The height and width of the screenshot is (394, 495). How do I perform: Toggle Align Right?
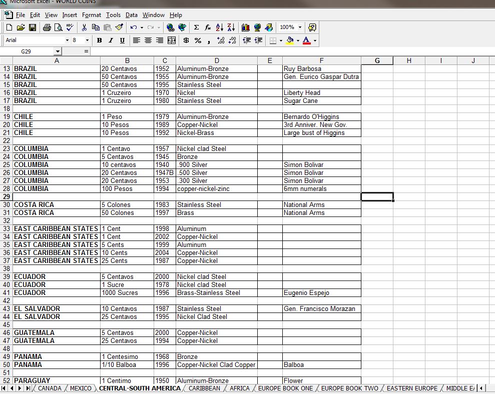pyautogui.click(x=160, y=40)
